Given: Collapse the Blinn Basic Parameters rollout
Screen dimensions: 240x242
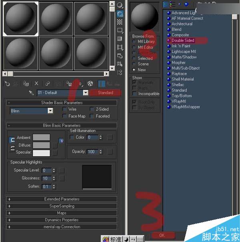Looking at the screenshot, I should [x=62, y=125].
